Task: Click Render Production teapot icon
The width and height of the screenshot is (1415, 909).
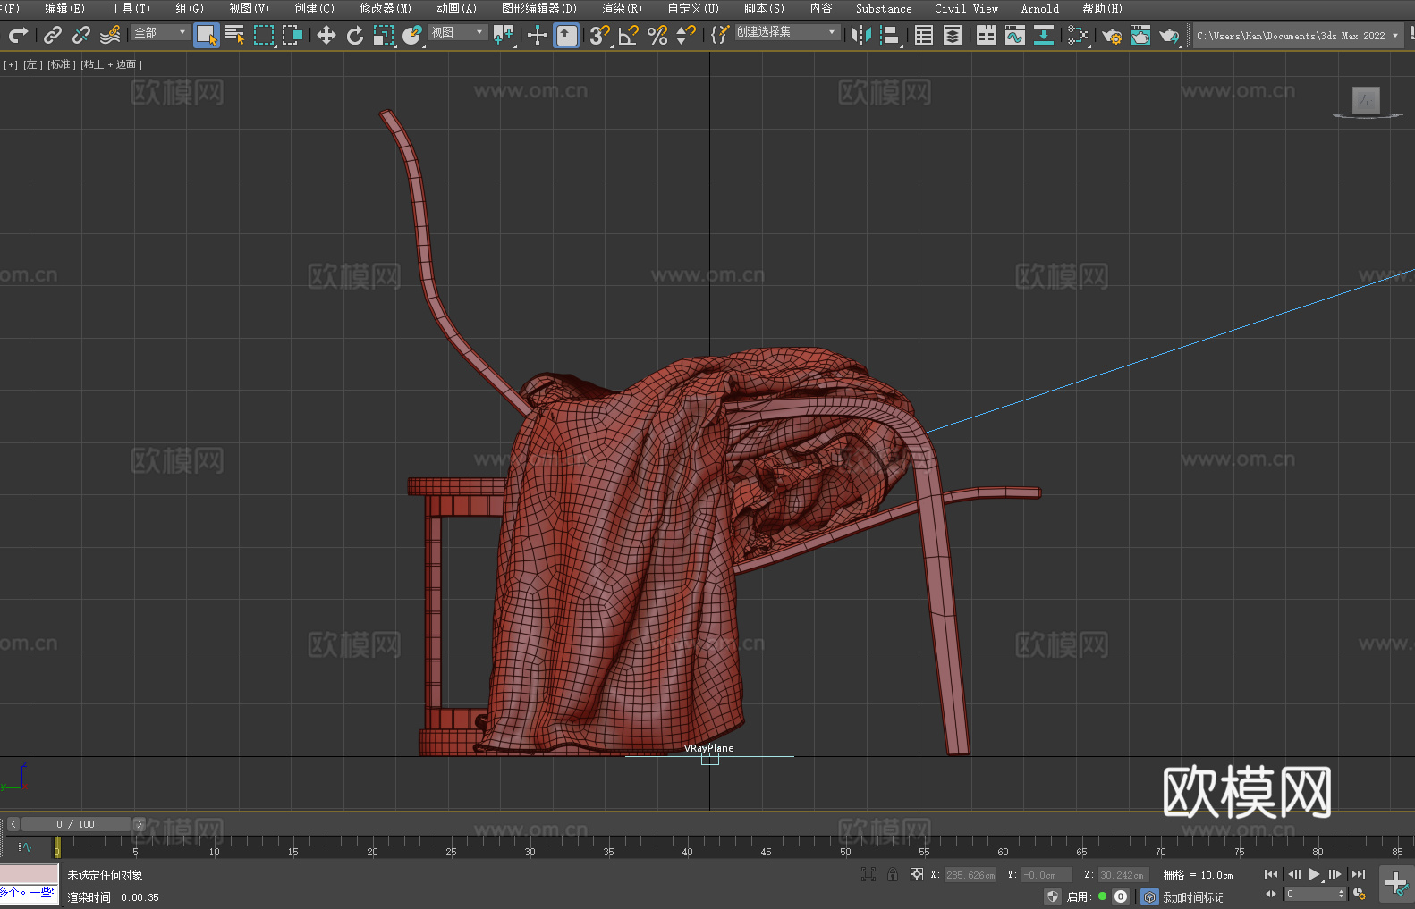Action: [x=1169, y=35]
